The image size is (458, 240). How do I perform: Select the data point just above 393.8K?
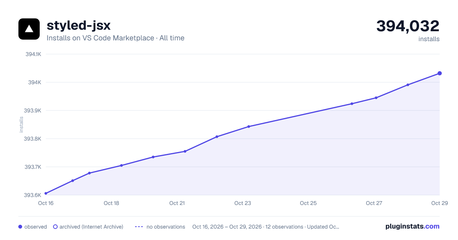click(x=217, y=136)
